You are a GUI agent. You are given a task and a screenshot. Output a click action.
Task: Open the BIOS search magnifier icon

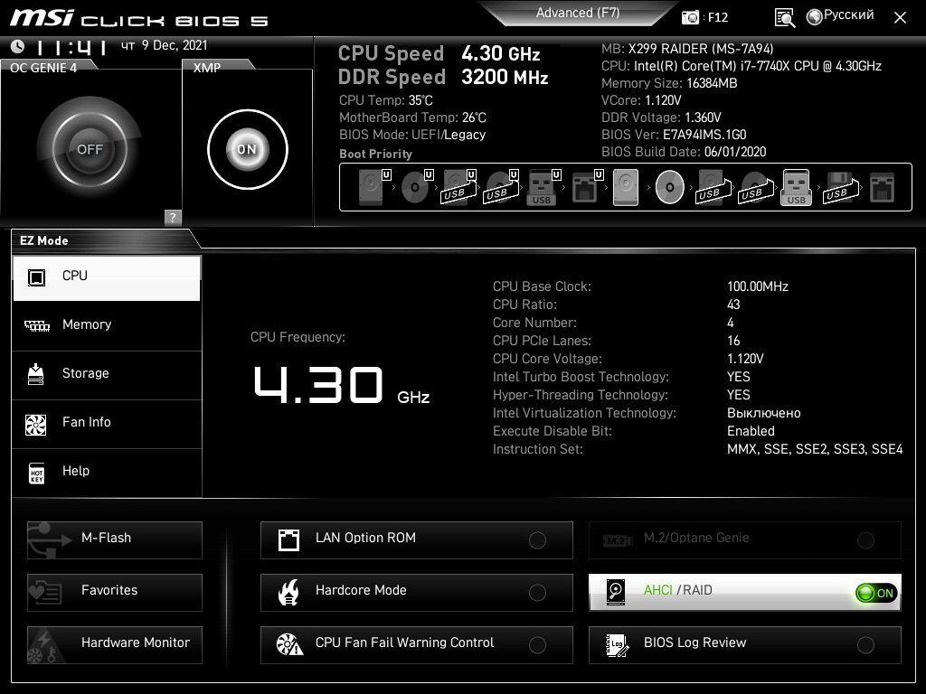[784, 18]
